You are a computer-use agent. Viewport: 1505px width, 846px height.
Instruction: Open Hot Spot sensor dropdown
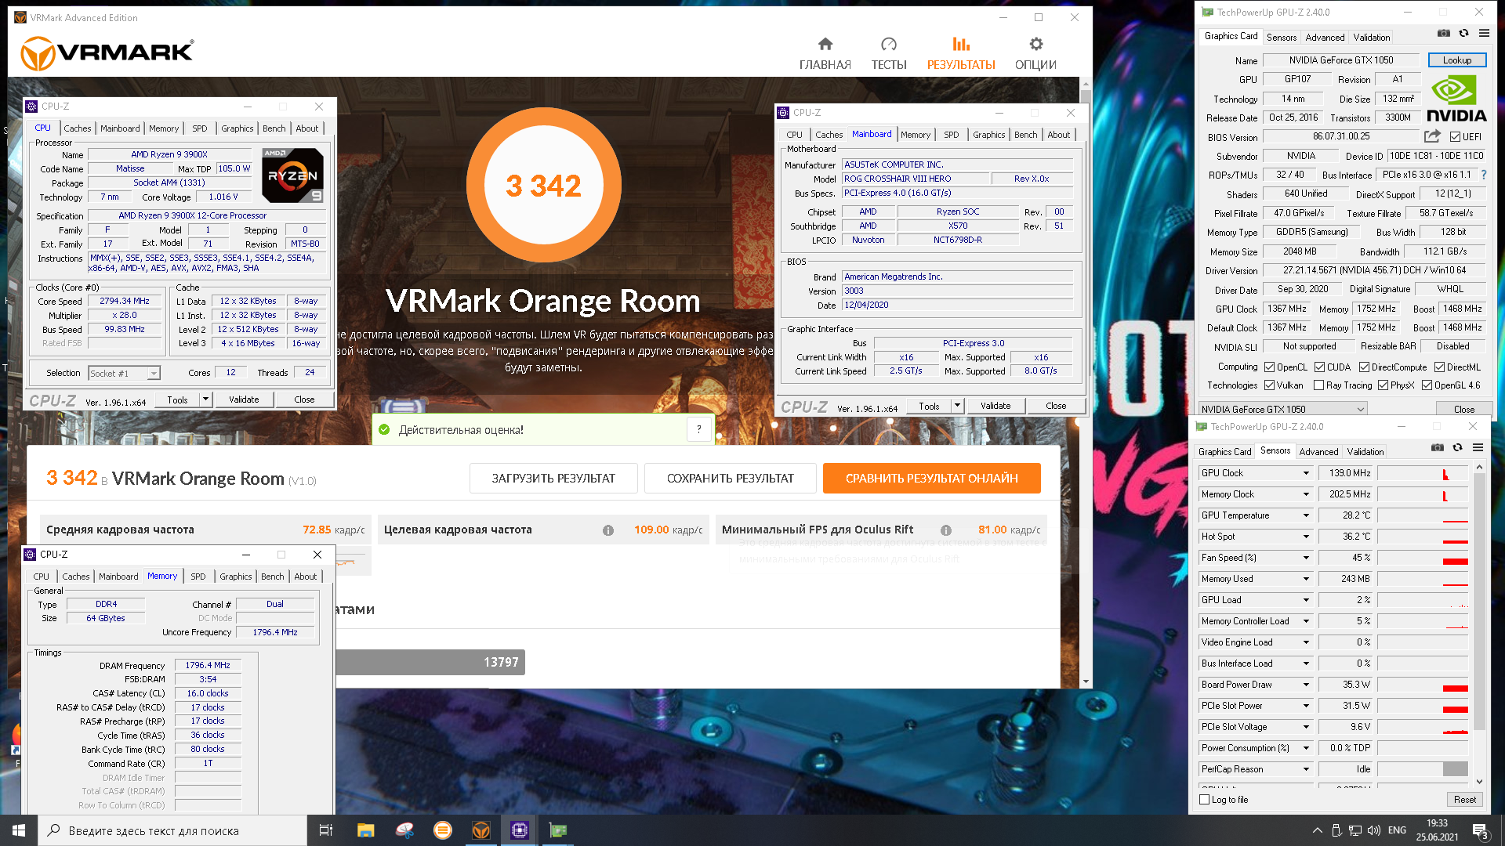pos(1306,537)
